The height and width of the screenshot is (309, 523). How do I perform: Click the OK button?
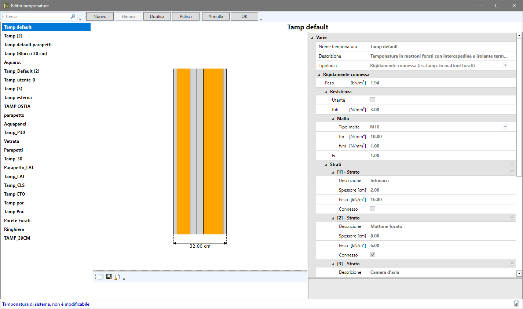click(244, 17)
